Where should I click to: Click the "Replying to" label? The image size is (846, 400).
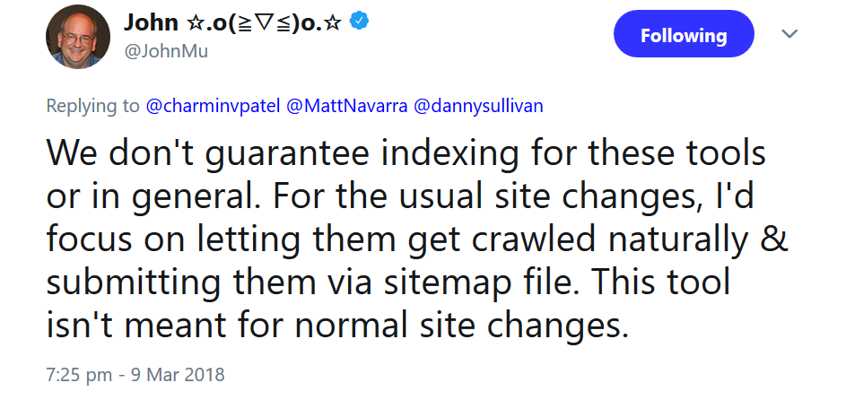[x=92, y=106]
